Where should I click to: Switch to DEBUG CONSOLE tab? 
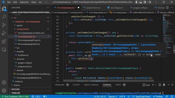point(91,85)
